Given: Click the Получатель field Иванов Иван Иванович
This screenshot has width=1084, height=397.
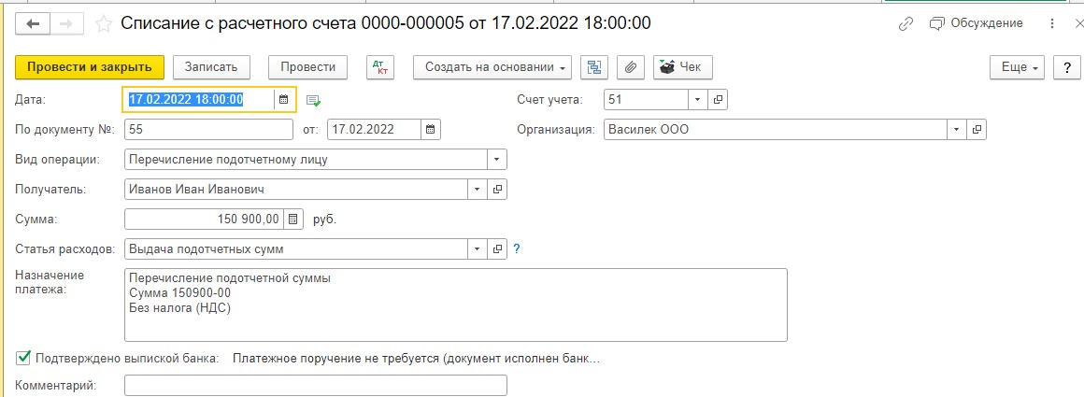Looking at the screenshot, I should pyautogui.click(x=296, y=189).
